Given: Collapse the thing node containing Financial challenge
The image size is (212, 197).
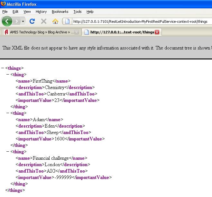Looking at the screenshot, I should pos(8,152).
